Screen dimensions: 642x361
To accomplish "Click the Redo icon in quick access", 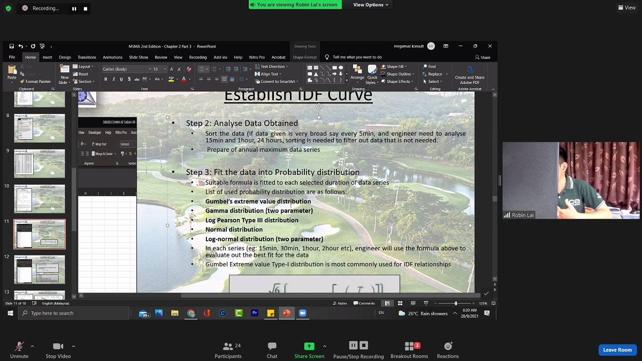I will click(x=33, y=47).
